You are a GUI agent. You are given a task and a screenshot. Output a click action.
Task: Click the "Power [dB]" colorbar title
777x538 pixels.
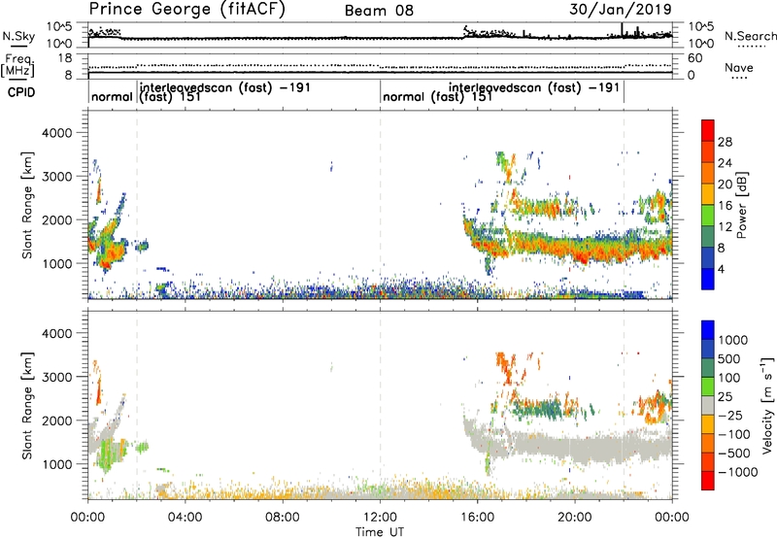[x=741, y=205]
